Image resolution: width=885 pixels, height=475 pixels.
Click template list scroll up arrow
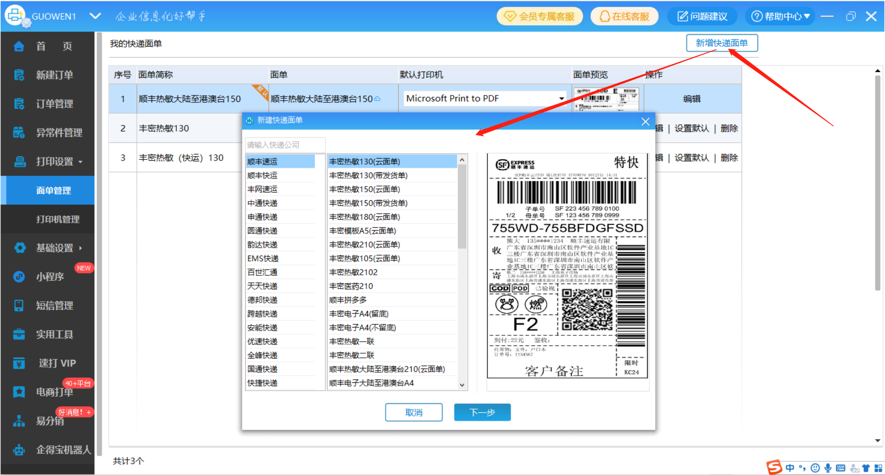[462, 160]
